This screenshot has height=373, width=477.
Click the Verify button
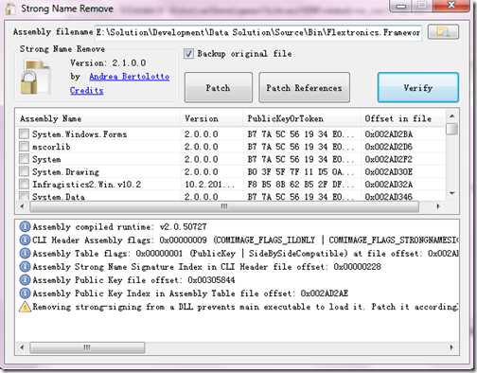pyautogui.click(x=418, y=87)
